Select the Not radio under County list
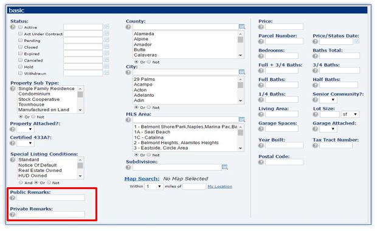This screenshot has width=377, height=231. 149,62
